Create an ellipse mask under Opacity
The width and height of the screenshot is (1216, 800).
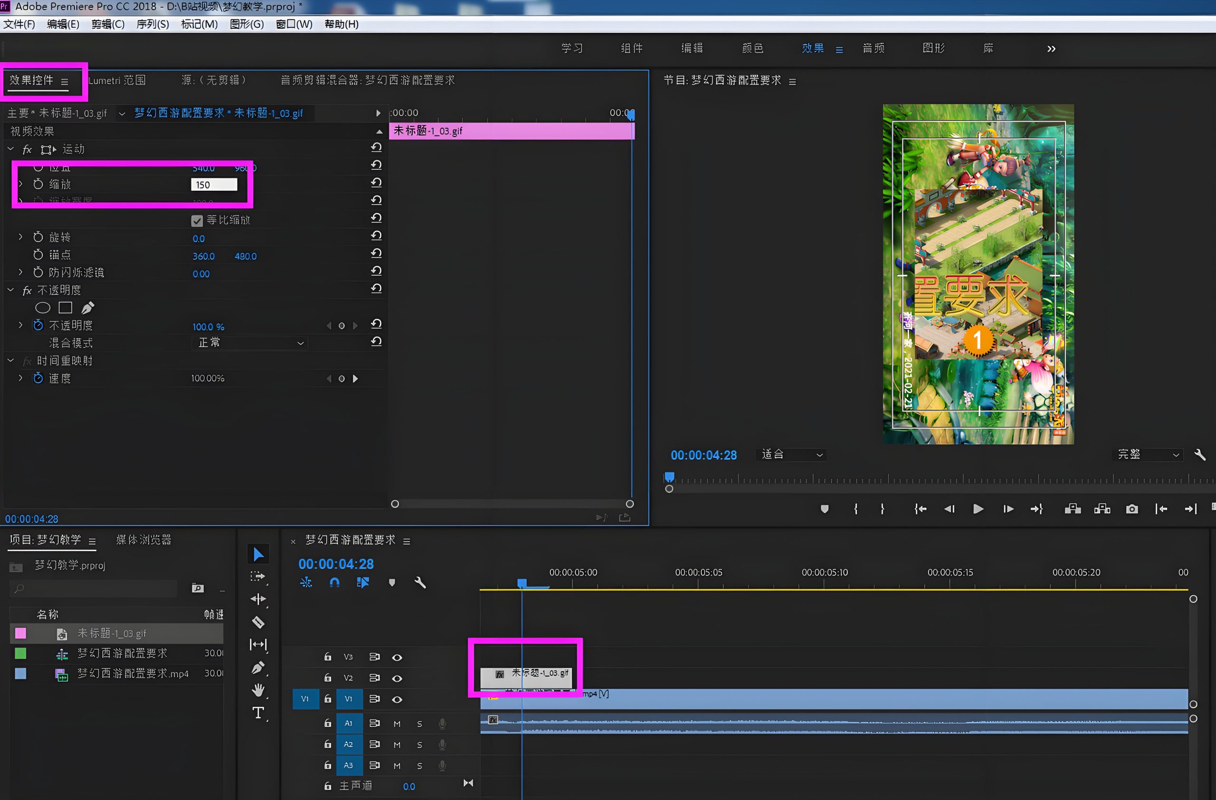42,308
